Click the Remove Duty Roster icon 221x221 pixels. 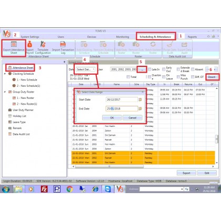click(x=136, y=44)
